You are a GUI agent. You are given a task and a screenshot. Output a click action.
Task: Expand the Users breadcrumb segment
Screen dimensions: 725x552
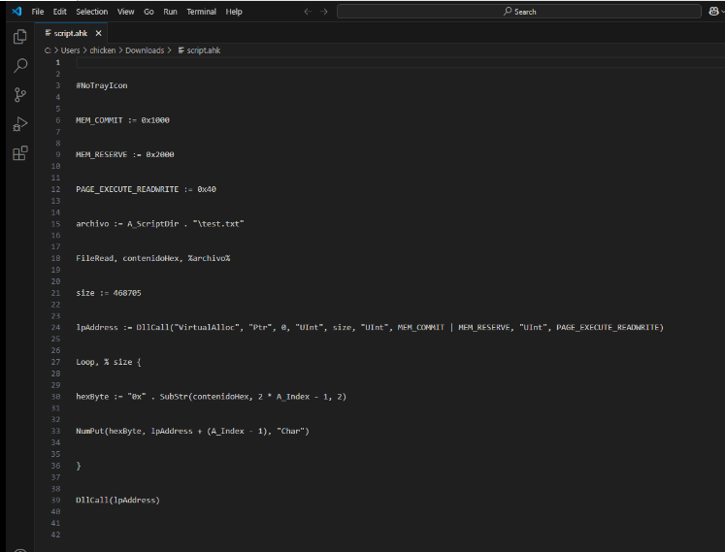point(70,50)
